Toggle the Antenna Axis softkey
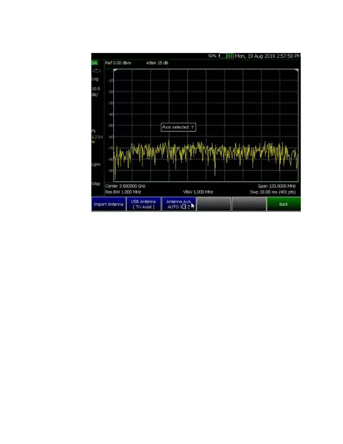Screen dimensions: 343x444 (179, 204)
